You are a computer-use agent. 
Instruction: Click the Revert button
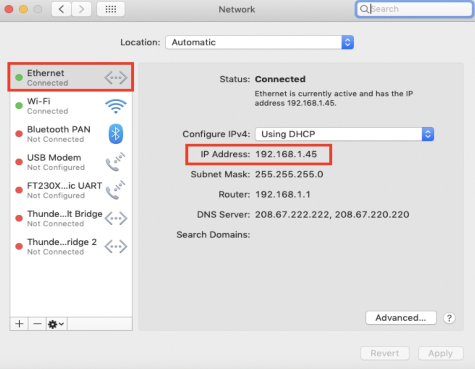(385, 353)
